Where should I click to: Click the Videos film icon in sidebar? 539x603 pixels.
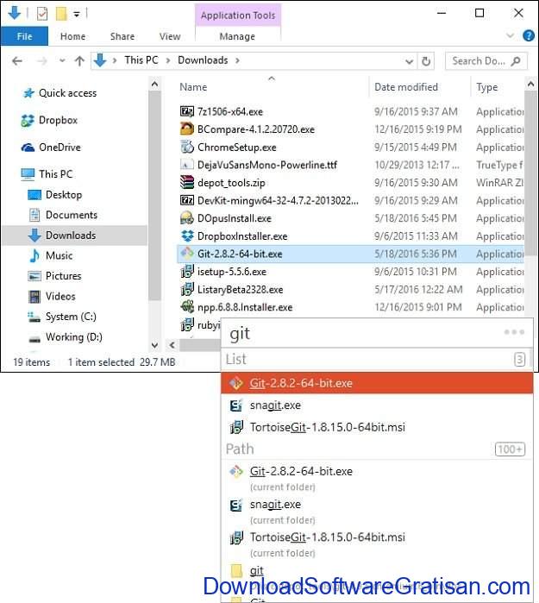pyautogui.click(x=34, y=297)
